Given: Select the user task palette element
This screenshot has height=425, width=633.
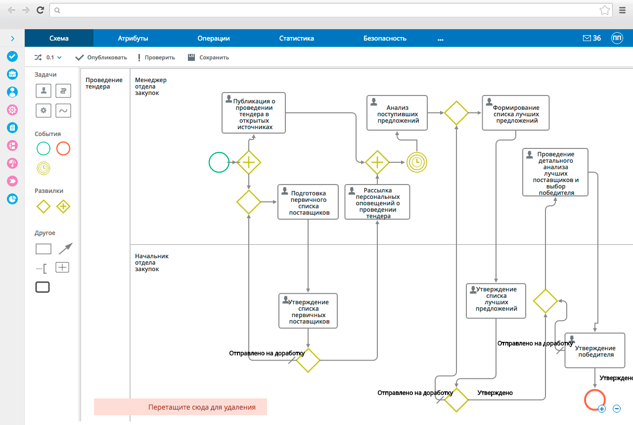Looking at the screenshot, I should pyautogui.click(x=44, y=91).
